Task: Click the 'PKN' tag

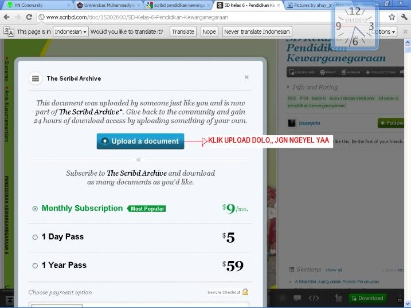Action: (304, 98)
